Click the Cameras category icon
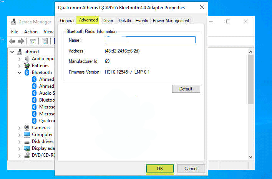 coord(27,128)
